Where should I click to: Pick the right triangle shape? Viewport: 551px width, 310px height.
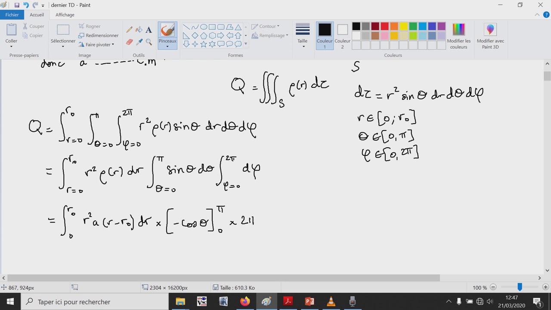pyautogui.click(x=186, y=36)
